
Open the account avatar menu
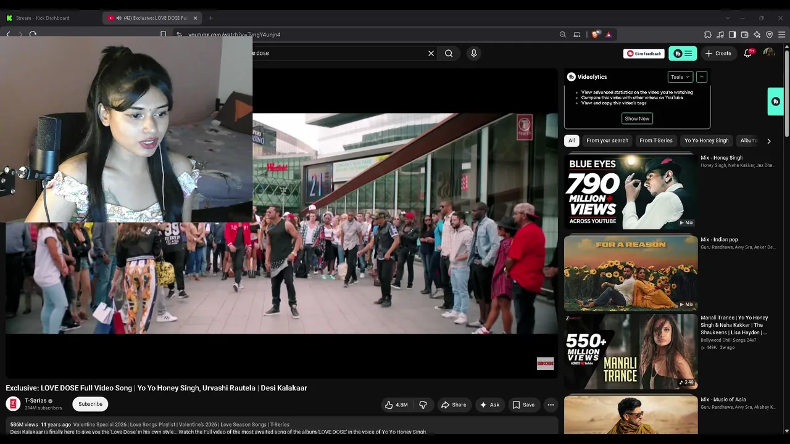pos(769,54)
